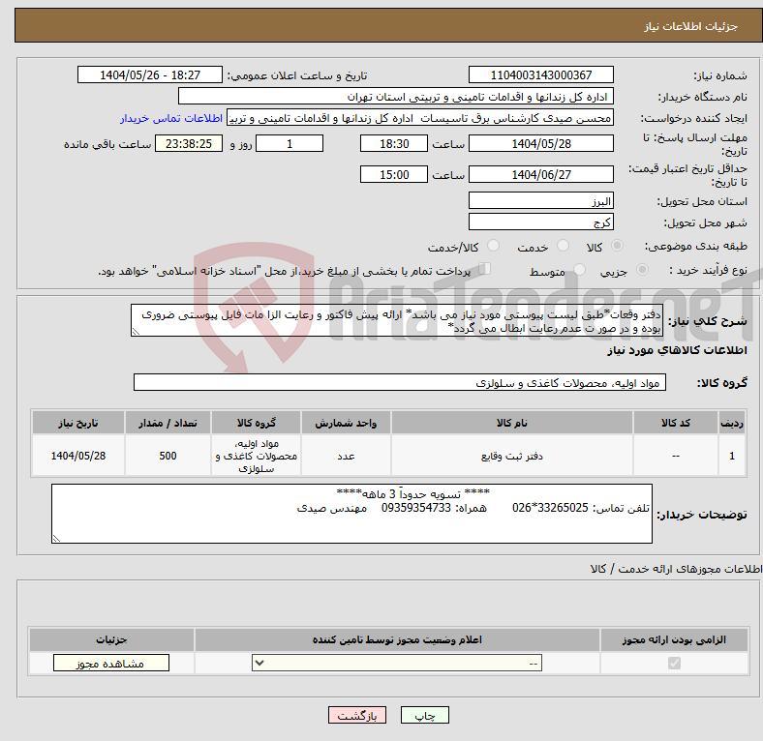Click the response deadline date 1404/05/28 field

tap(541, 143)
